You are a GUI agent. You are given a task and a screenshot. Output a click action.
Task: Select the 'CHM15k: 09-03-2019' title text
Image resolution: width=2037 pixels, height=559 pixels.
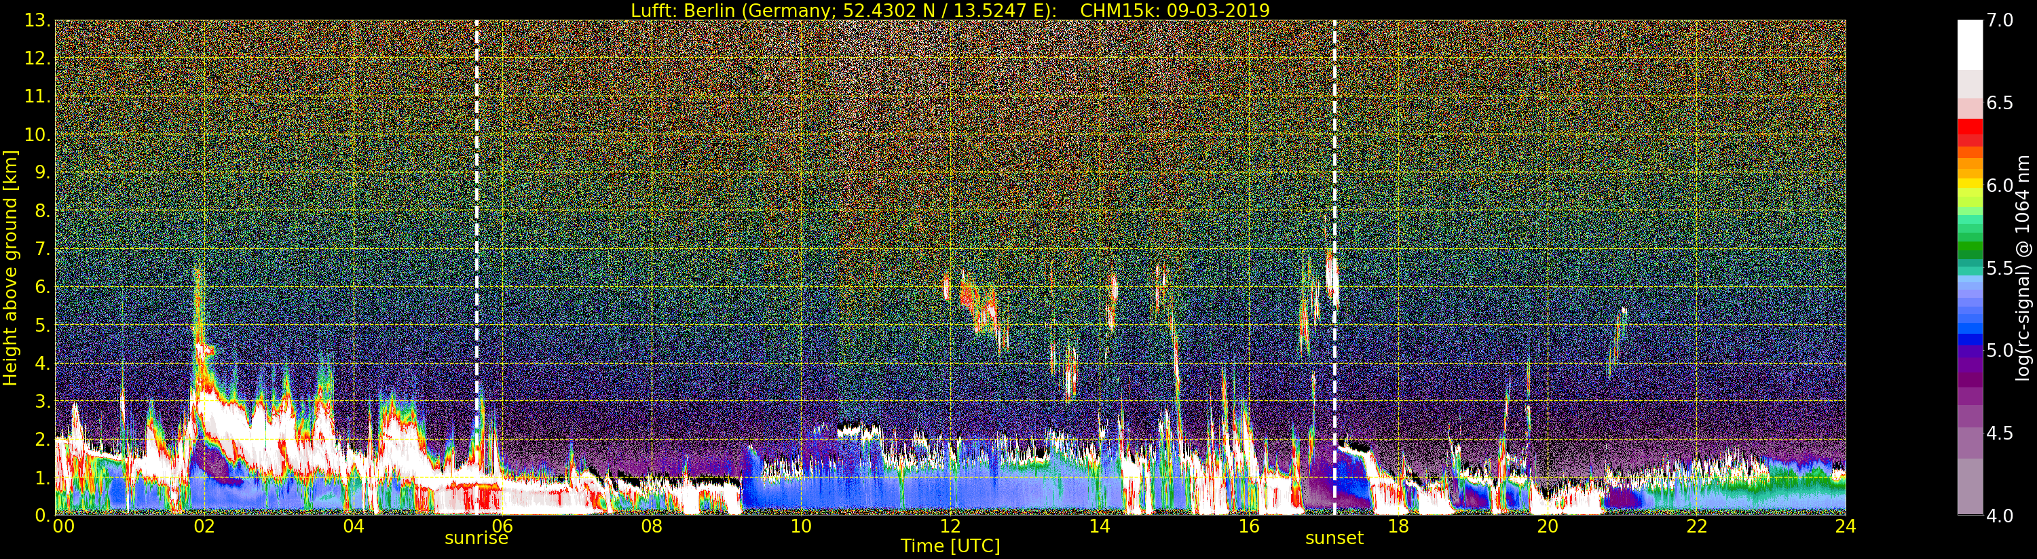click(1175, 10)
